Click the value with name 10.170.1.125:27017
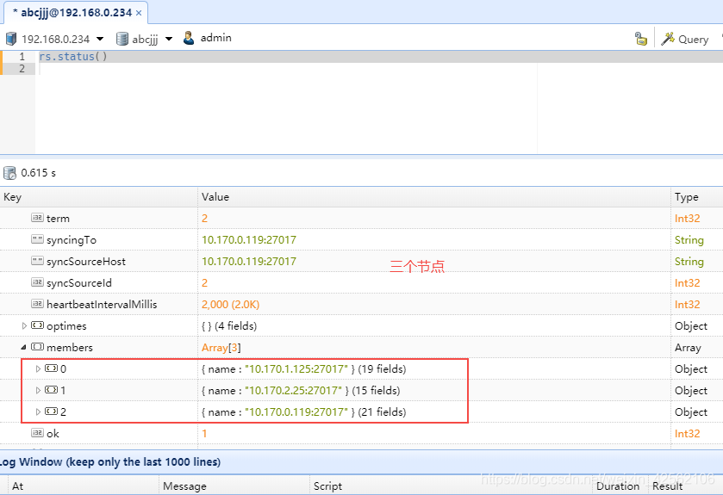 [x=304, y=368]
